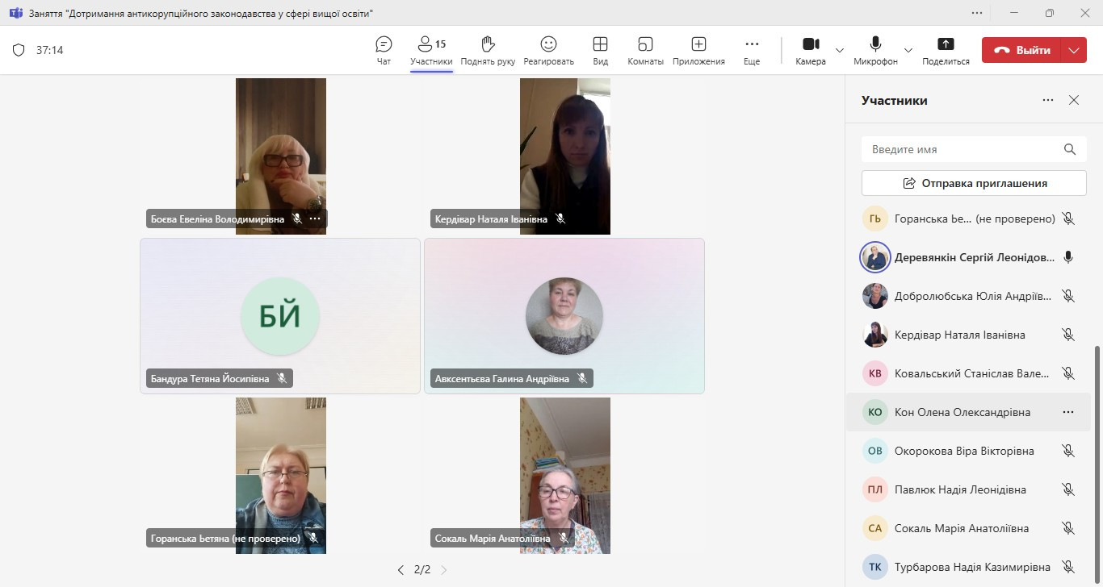Click the Отправка приглашения button

pos(974,183)
